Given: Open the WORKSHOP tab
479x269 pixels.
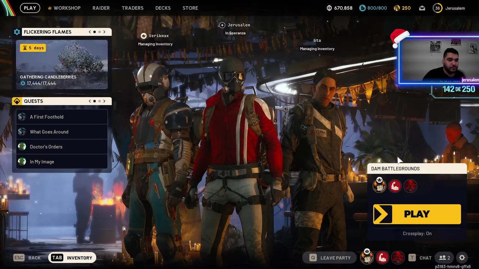Looking at the screenshot, I should tap(64, 8).
